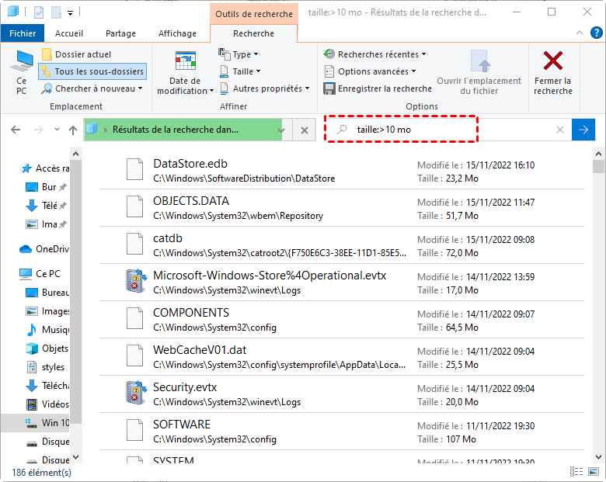Open OneDrive in navigation pane
The width and height of the screenshot is (606, 482).
44,248
